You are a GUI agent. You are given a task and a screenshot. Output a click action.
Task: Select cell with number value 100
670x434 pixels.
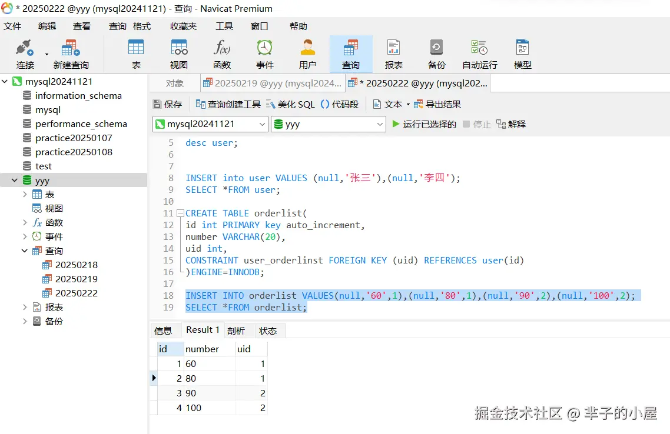[210, 408]
